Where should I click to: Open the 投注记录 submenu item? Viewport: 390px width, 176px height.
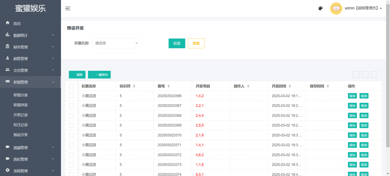[x=21, y=125]
